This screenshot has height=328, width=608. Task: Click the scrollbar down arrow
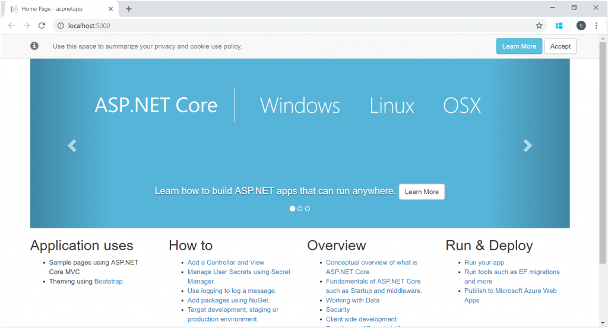point(603,323)
